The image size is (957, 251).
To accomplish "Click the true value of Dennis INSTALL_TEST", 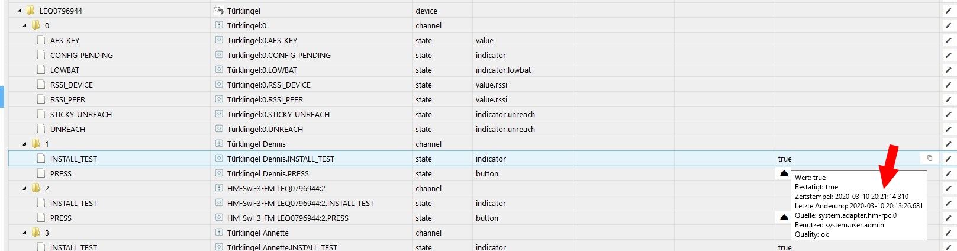I will [x=785, y=159].
